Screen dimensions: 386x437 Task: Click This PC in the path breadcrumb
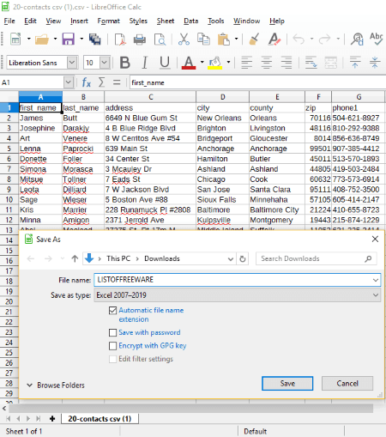118,258
